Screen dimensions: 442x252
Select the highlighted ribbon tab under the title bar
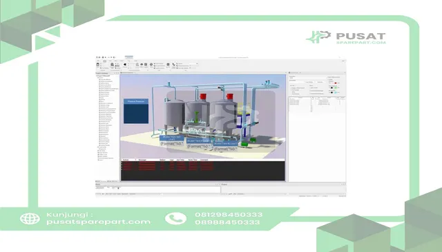104,61
